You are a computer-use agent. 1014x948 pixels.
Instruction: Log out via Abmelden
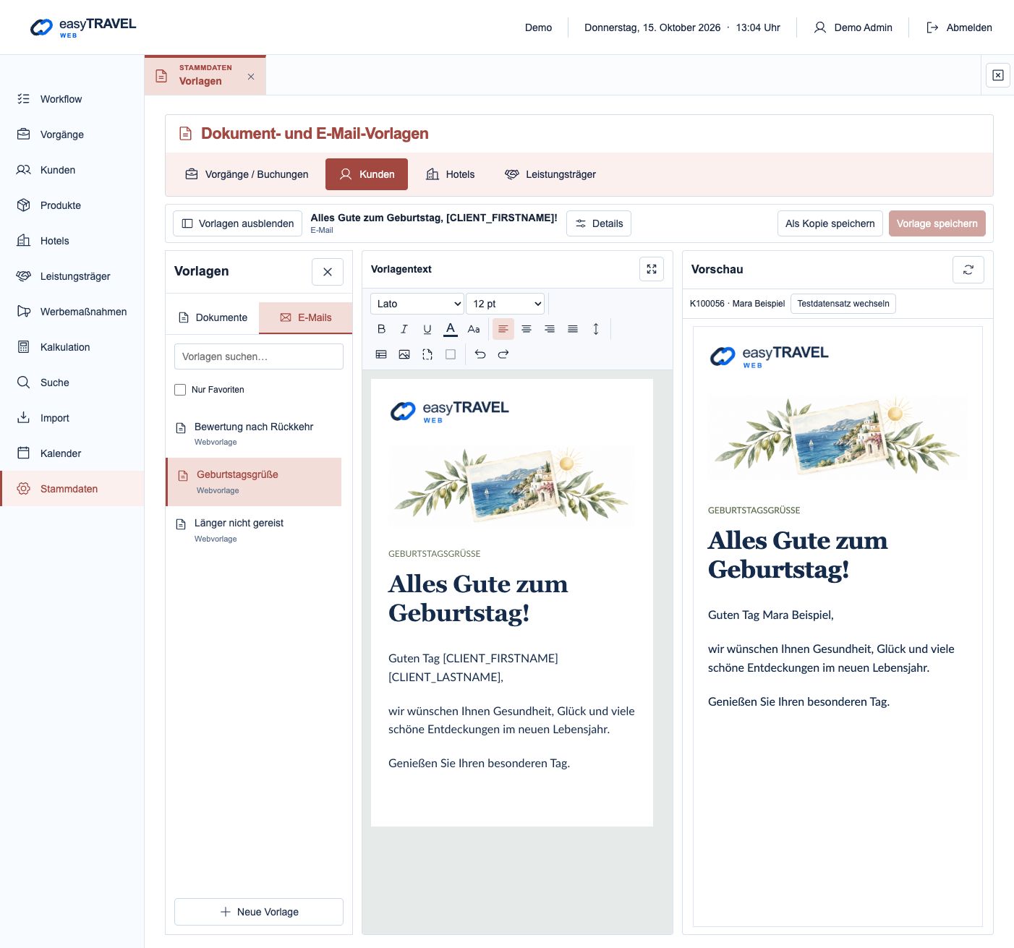click(x=959, y=27)
